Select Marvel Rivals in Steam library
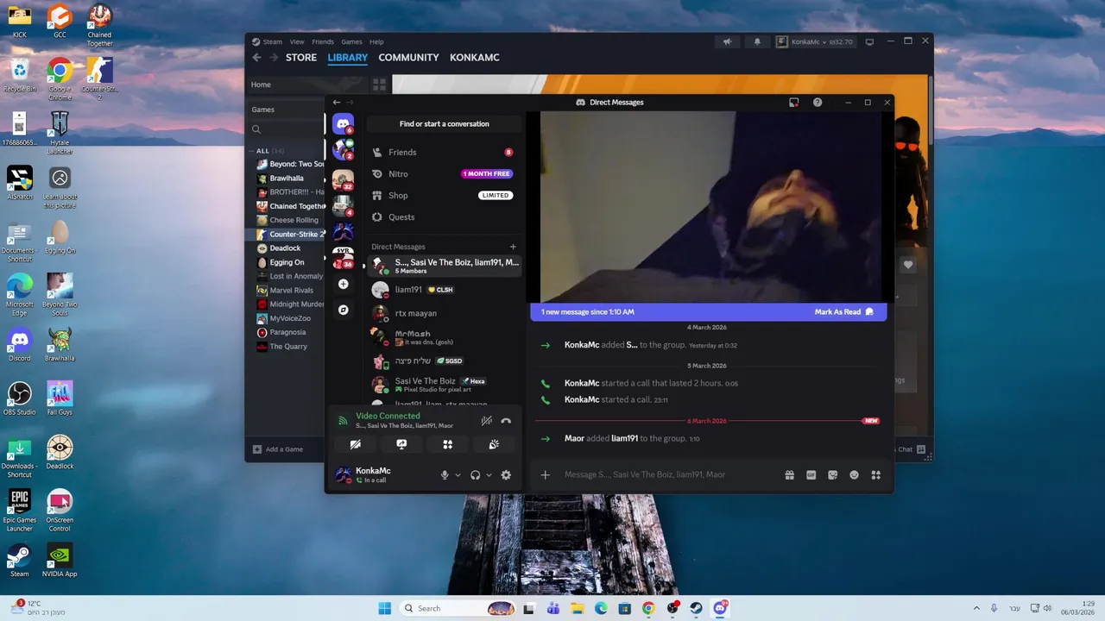 click(291, 291)
